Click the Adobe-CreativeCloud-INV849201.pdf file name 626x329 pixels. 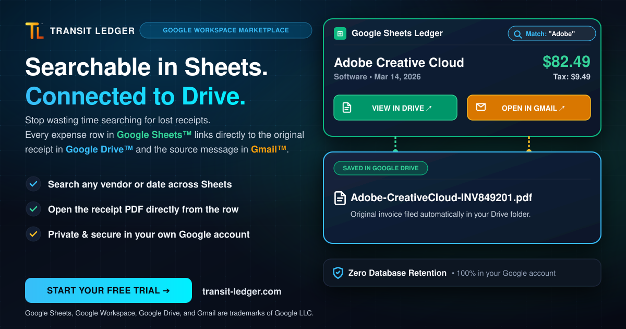click(441, 198)
